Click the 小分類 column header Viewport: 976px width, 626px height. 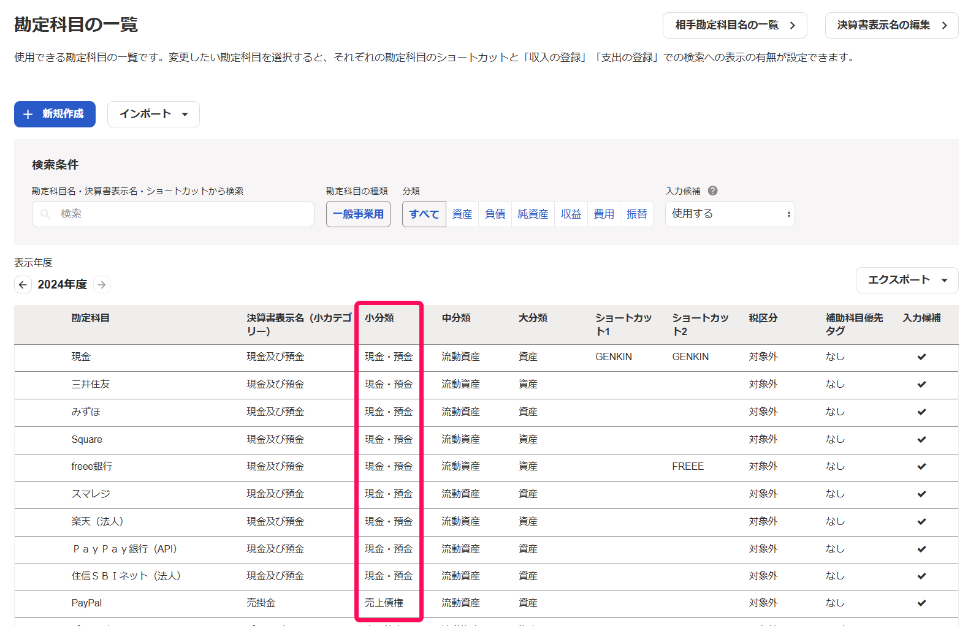pyautogui.click(x=379, y=318)
